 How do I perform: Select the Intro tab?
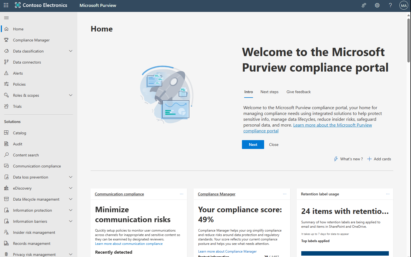tap(249, 92)
